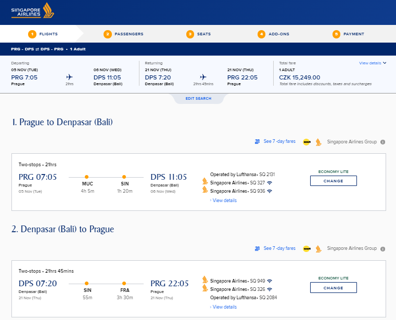The image size is (396, 320).
Task: Click departure time PRG 07:05 in outbound card
Action: [x=37, y=177]
